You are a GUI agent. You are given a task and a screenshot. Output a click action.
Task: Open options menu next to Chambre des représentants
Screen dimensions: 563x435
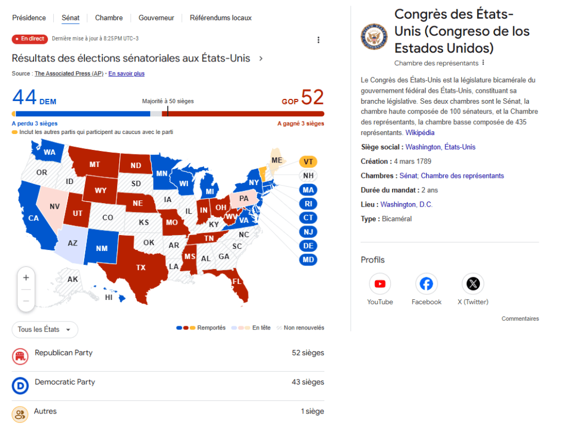pyautogui.click(x=484, y=63)
